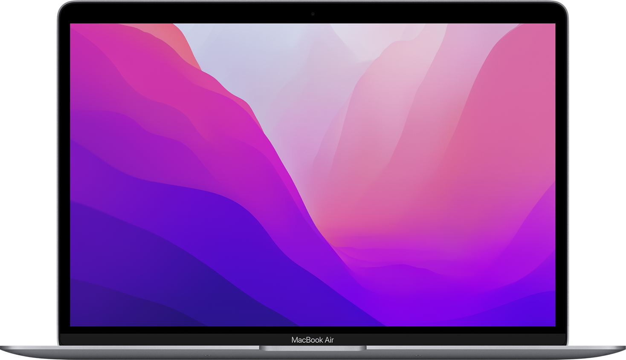Click the "MacBook Air" label below the display
This screenshot has width=626, height=360.
(313, 340)
